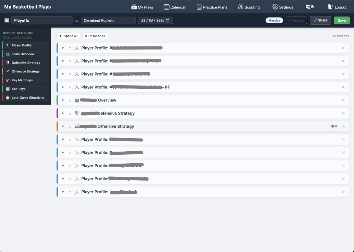Add a Player Profile section from sidebar
Image resolution: width=354 pixels, height=252 pixels.
25,45
